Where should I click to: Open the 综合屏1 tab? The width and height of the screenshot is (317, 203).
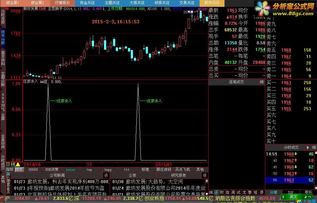(12, 3)
